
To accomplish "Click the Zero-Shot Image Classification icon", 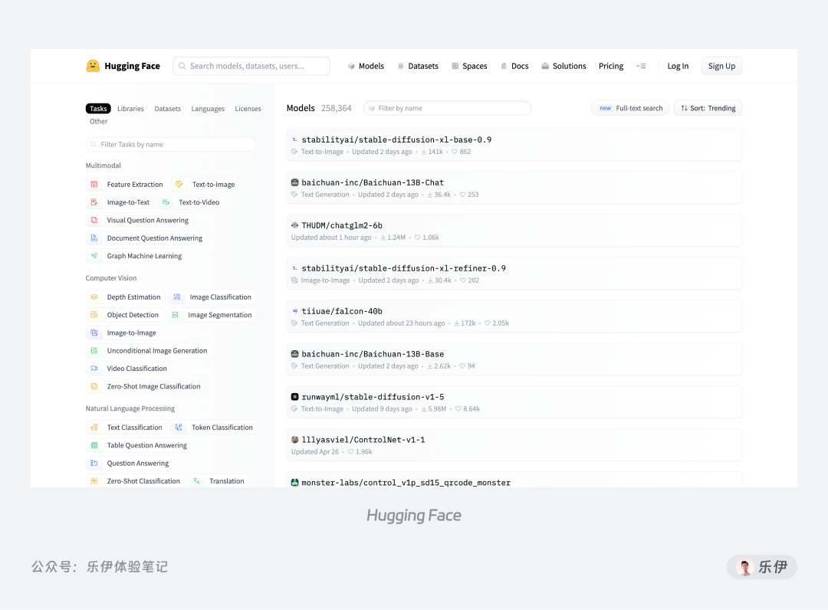I will pyautogui.click(x=94, y=386).
